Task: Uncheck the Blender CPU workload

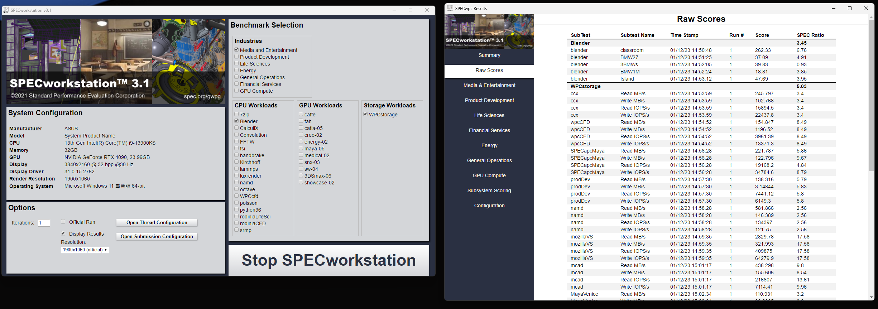Action: coord(236,121)
